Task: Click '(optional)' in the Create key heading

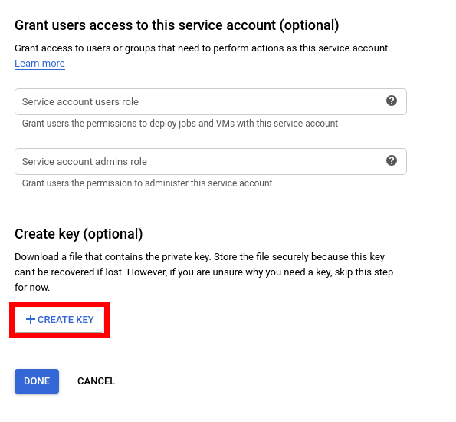Action: [x=113, y=234]
